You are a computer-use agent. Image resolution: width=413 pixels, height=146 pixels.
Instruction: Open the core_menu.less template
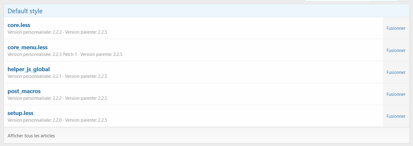point(27,47)
